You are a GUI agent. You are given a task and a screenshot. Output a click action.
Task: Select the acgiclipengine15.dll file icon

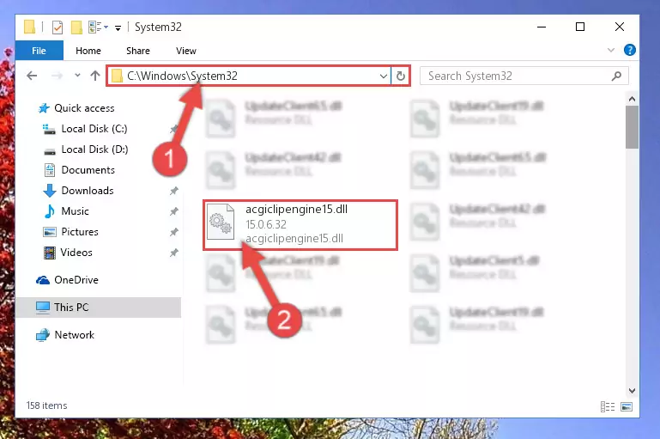coord(221,222)
